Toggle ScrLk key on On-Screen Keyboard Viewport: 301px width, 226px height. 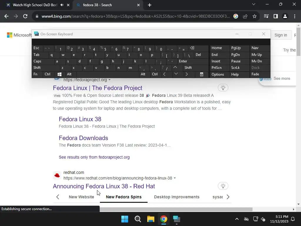tap(239, 67)
